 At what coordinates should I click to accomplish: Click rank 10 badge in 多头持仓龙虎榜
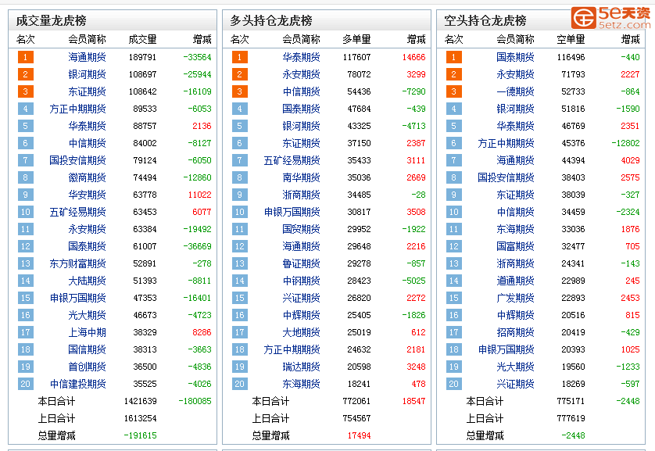coord(240,212)
